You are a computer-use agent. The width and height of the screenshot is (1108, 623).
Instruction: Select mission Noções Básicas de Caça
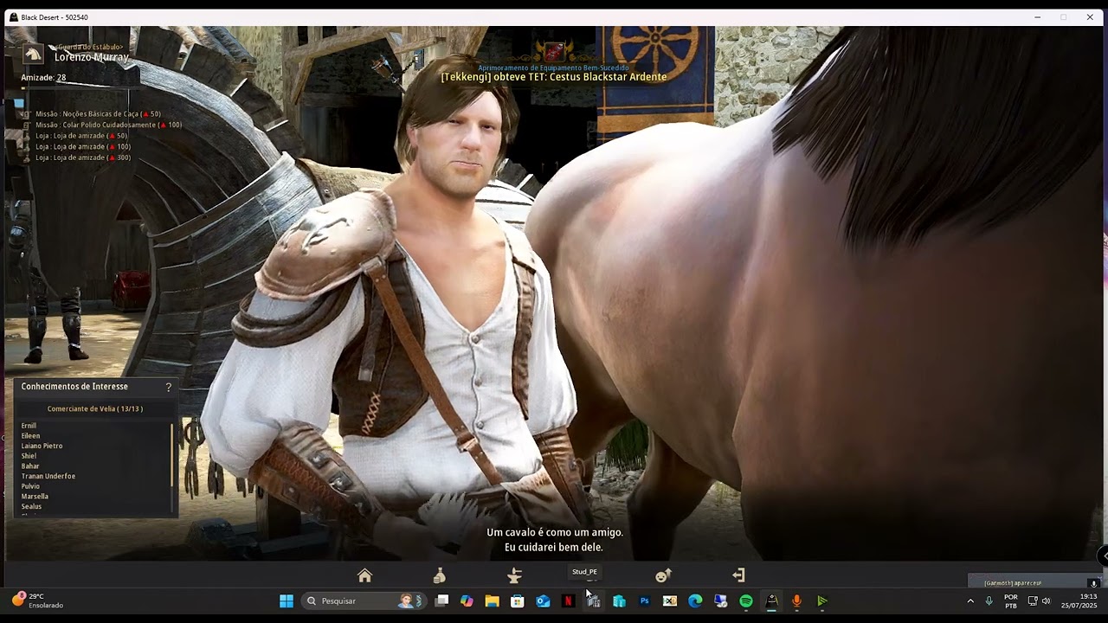click(x=98, y=113)
